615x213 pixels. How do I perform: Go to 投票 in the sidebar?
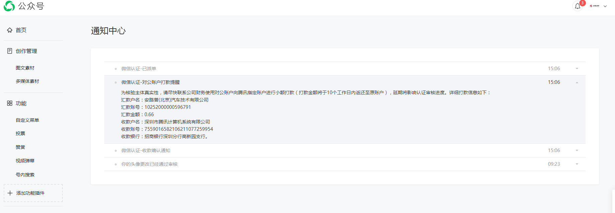[x=20, y=133]
